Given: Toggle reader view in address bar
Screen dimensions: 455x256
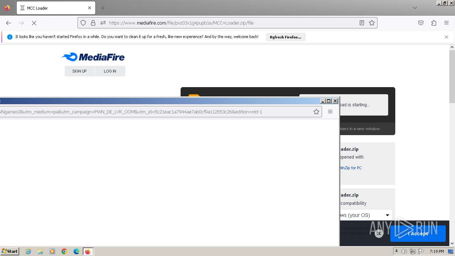Looking at the screenshot, I should (x=362, y=23).
